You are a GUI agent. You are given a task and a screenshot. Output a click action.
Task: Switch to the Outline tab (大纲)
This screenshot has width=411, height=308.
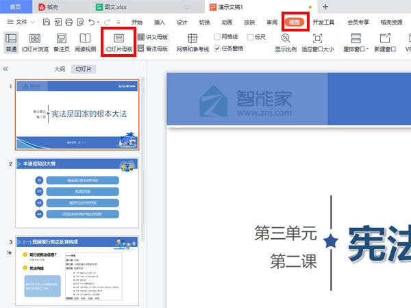(x=60, y=70)
